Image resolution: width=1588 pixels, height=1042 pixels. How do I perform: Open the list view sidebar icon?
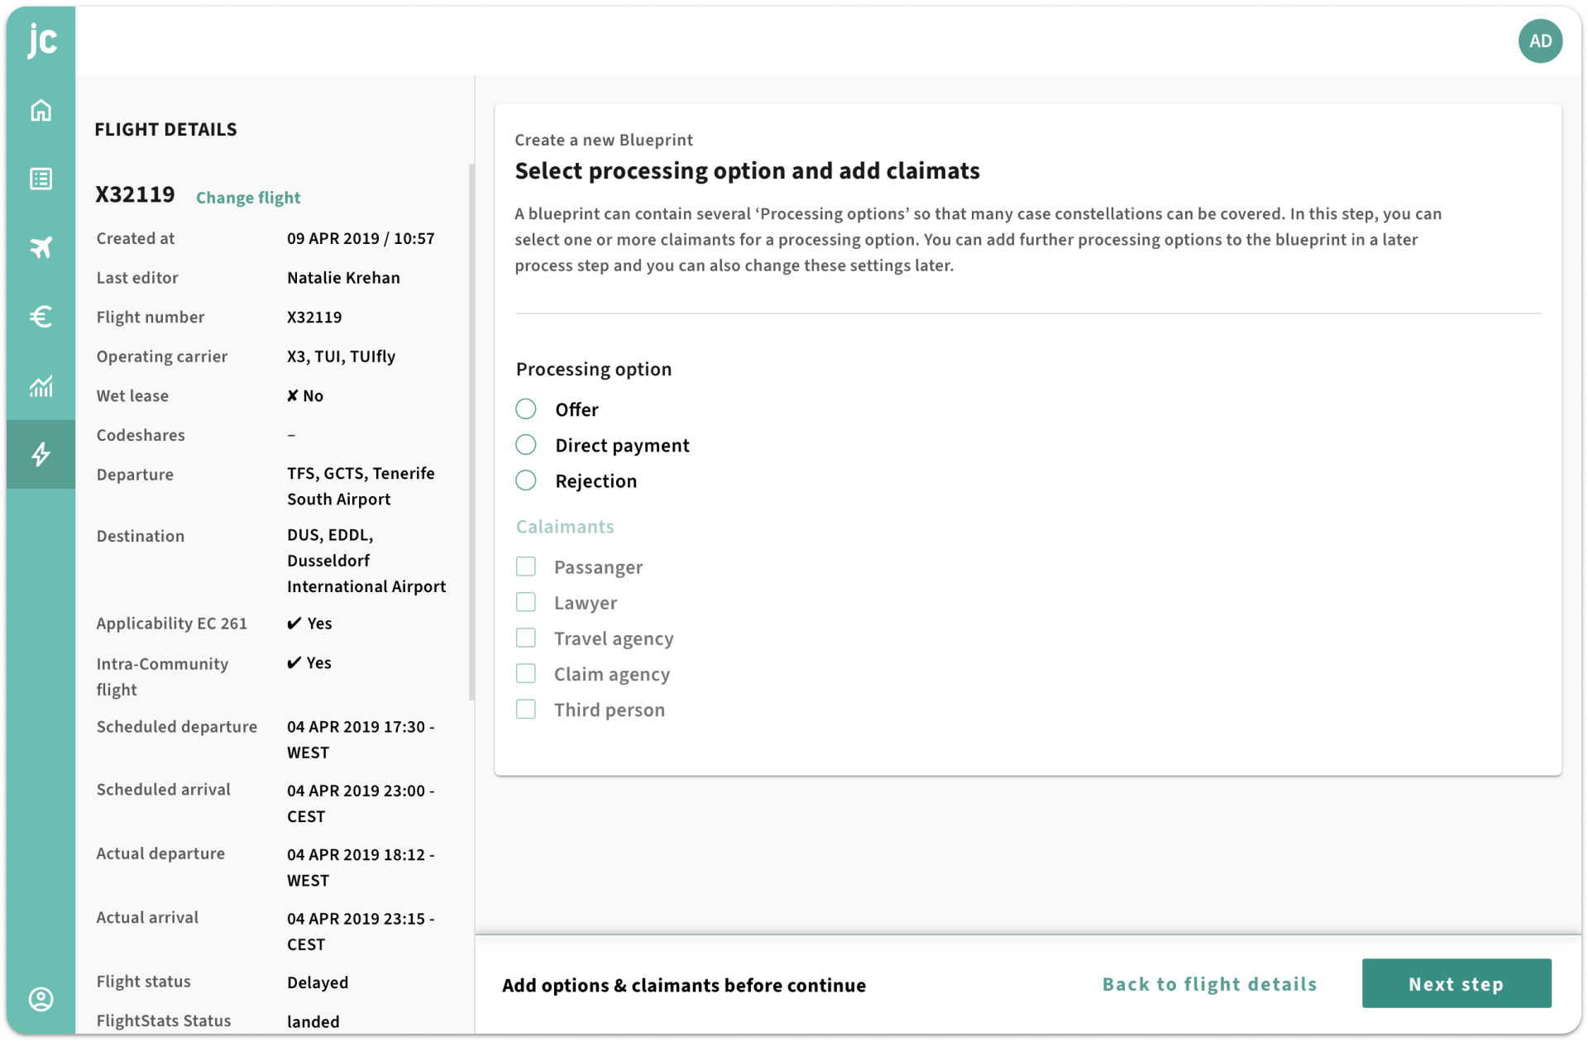tap(41, 179)
